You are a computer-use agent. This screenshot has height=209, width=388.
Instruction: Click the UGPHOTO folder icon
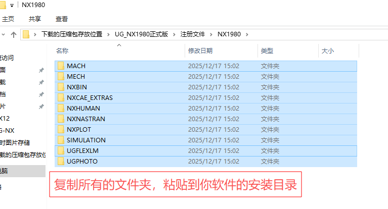pyautogui.click(x=61, y=162)
